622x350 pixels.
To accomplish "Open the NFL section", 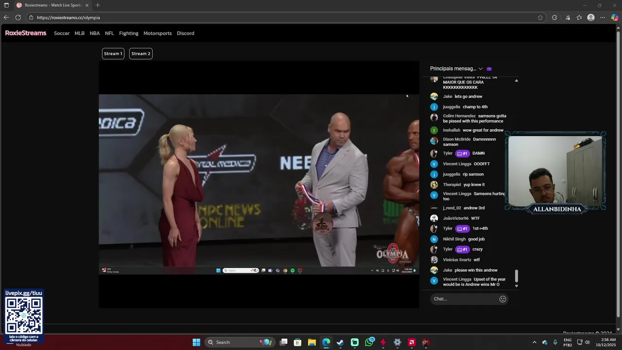I will 109,34.
